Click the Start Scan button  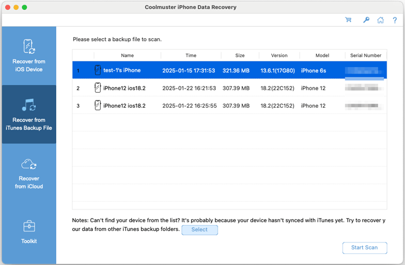coord(365,248)
